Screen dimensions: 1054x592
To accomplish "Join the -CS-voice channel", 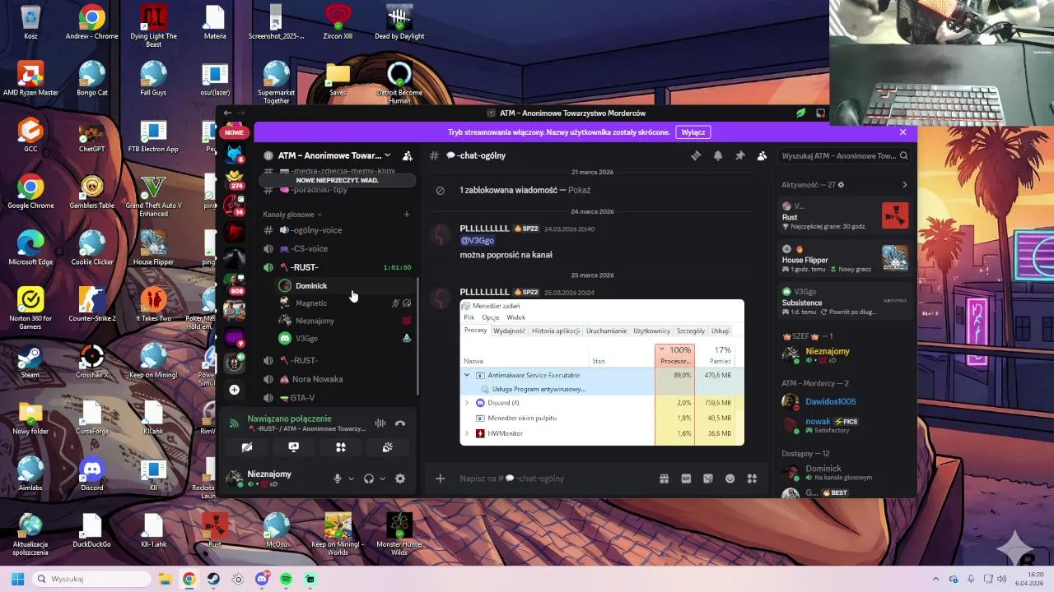I will [x=338, y=249].
